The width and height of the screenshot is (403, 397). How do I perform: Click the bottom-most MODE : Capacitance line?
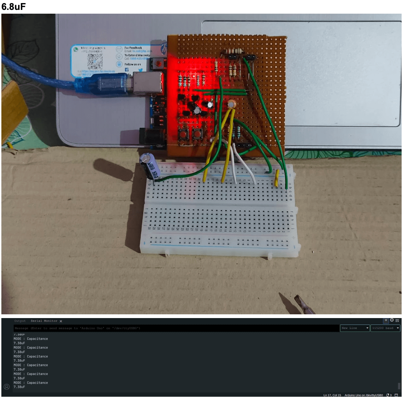coord(31,383)
